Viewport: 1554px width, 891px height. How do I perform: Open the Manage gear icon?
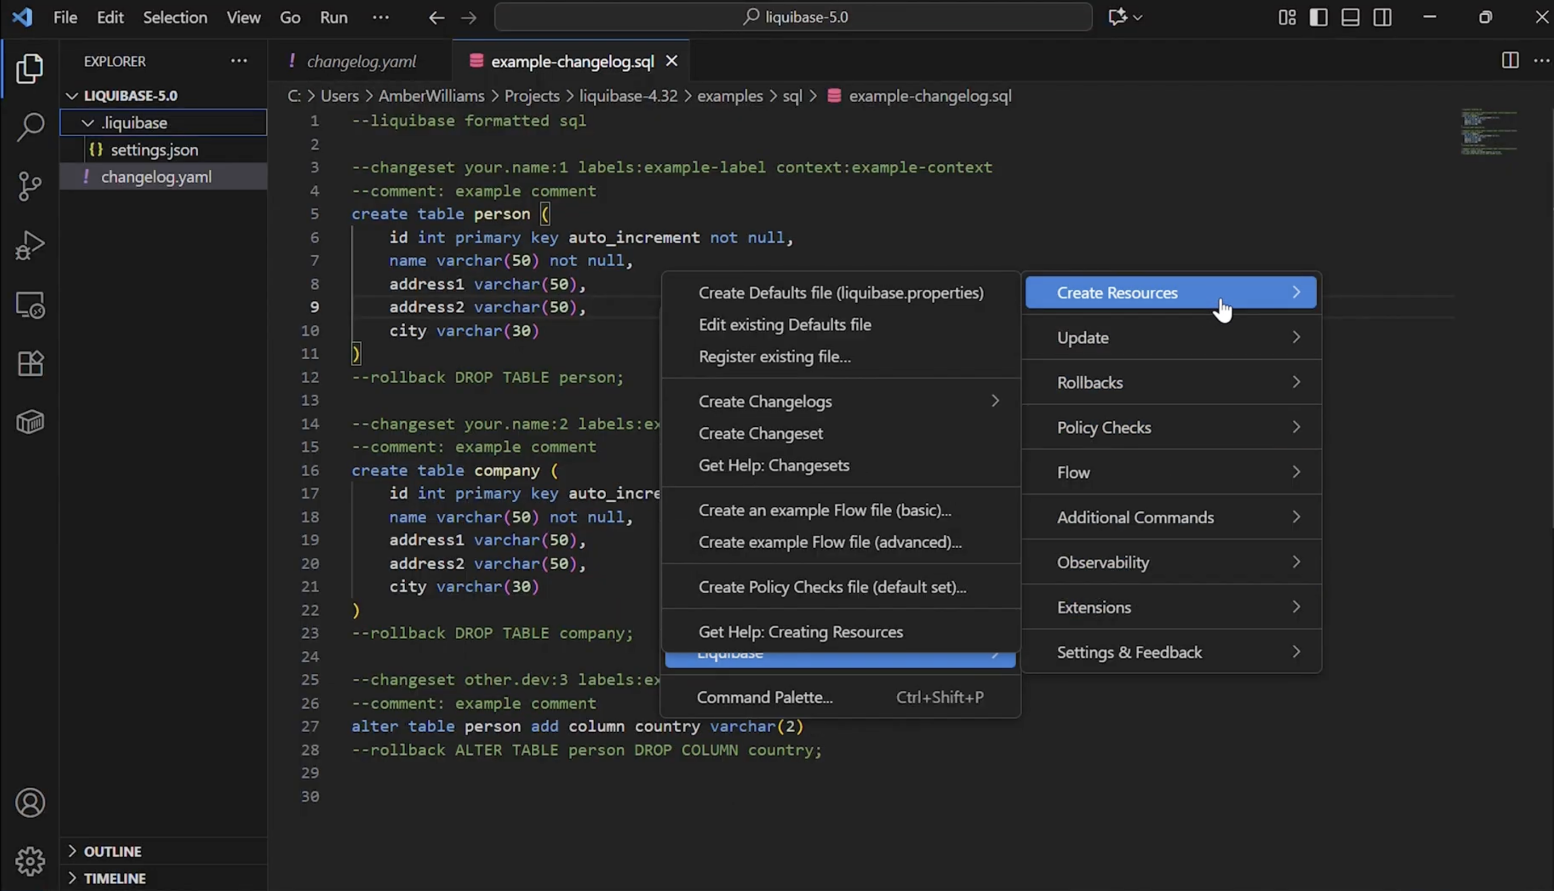click(30, 861)
